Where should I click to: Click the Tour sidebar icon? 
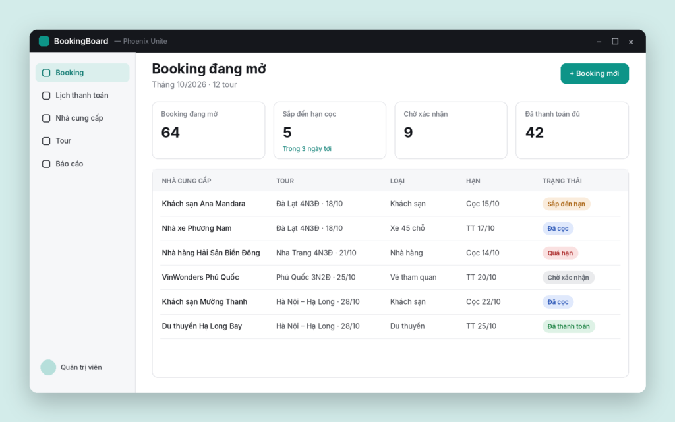[x=46, y=141]
